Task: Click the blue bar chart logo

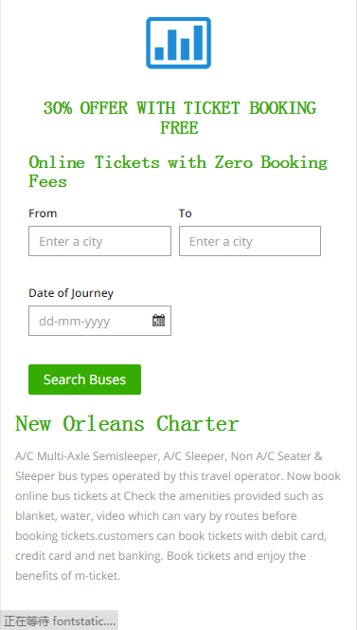Action: point(178,43)
